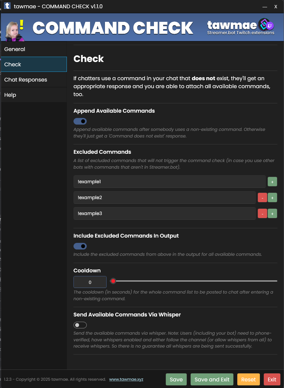Remove the !example2 excluded command

[262, 197]
